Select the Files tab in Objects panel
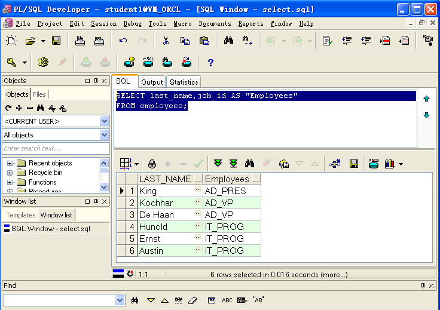Viewport: 440px width, 310px height. [39, 94]
